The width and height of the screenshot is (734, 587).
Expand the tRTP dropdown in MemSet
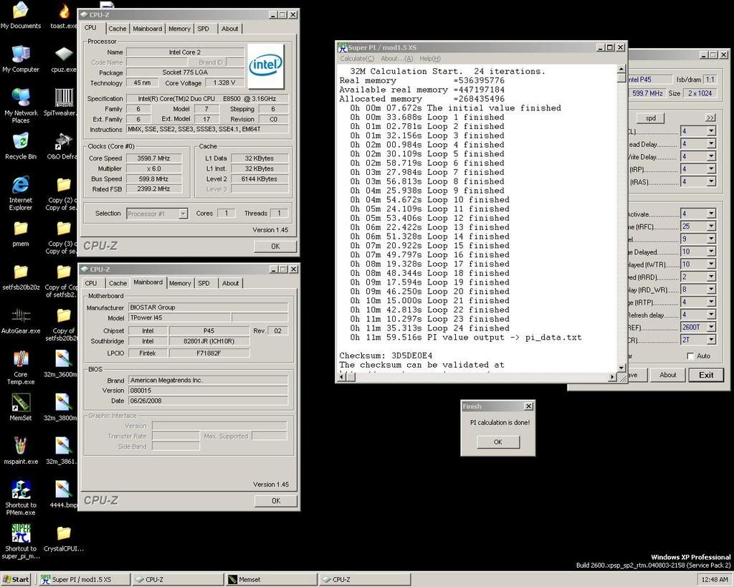(x=711, y=302)
